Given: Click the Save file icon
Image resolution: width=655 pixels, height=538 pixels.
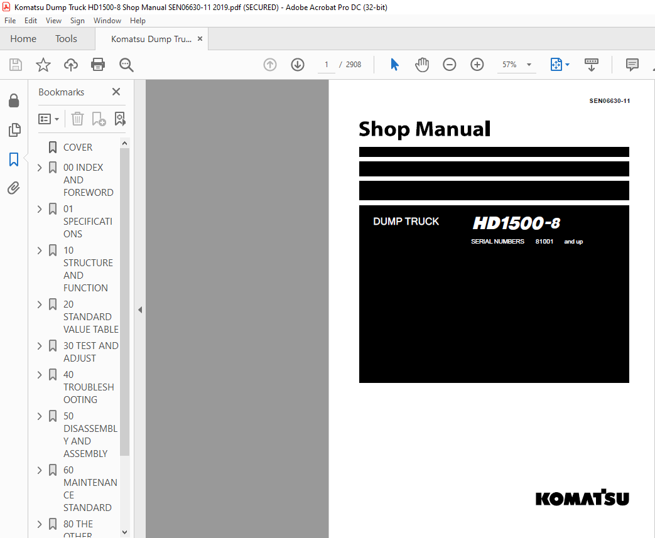Looking at the screenshot, I should click(x=16, y=65).
